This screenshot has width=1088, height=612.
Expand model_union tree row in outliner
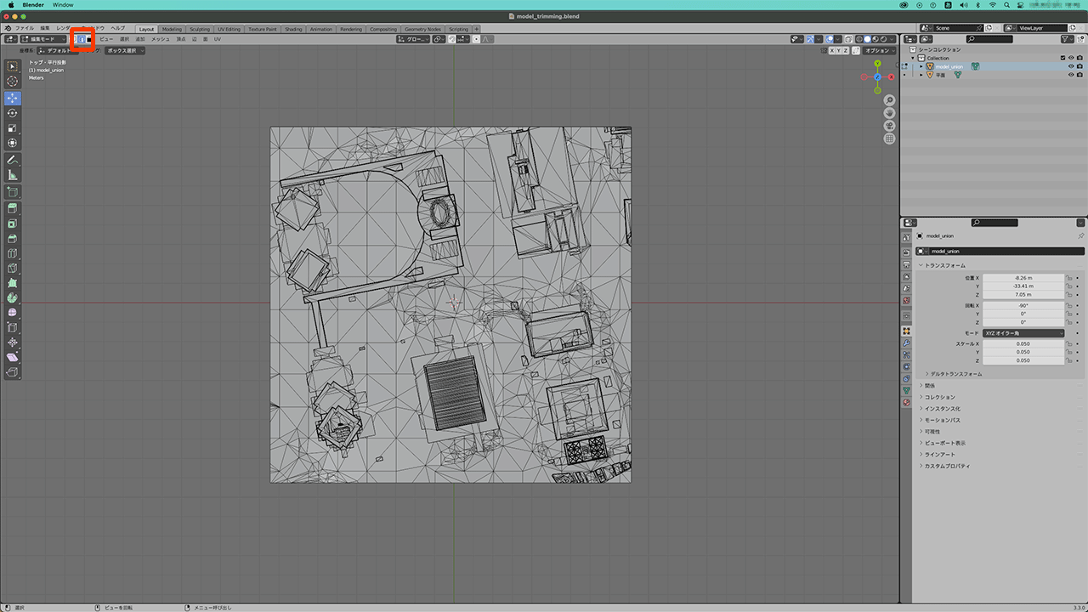pos(921,66)
